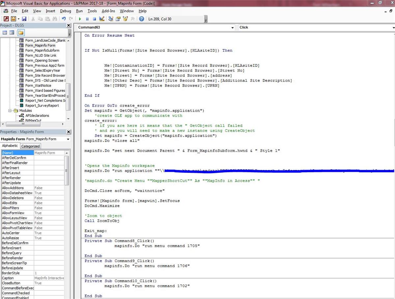Click View Object button in Project panel
This screenshot has height=299, width=395.
coord(12,33)
